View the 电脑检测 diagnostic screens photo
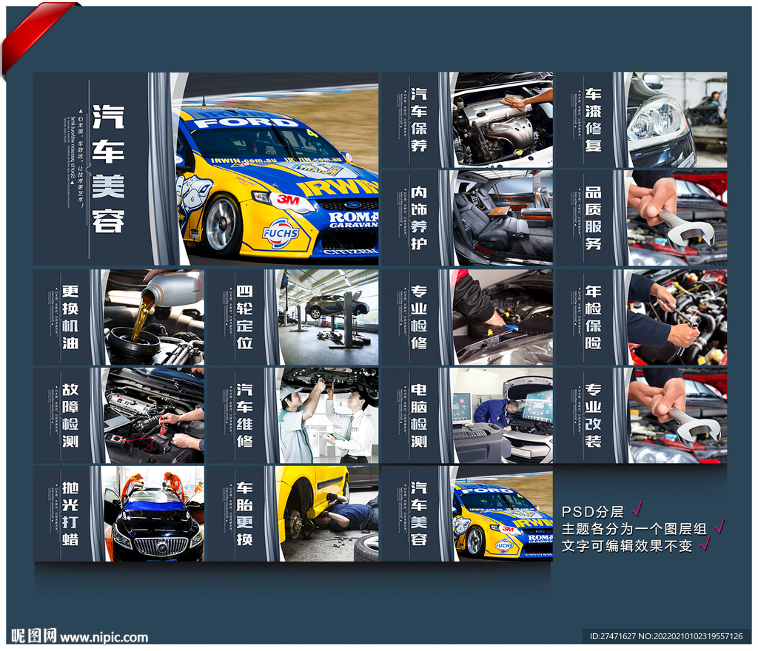758x651 pixels. coord(503,415)
